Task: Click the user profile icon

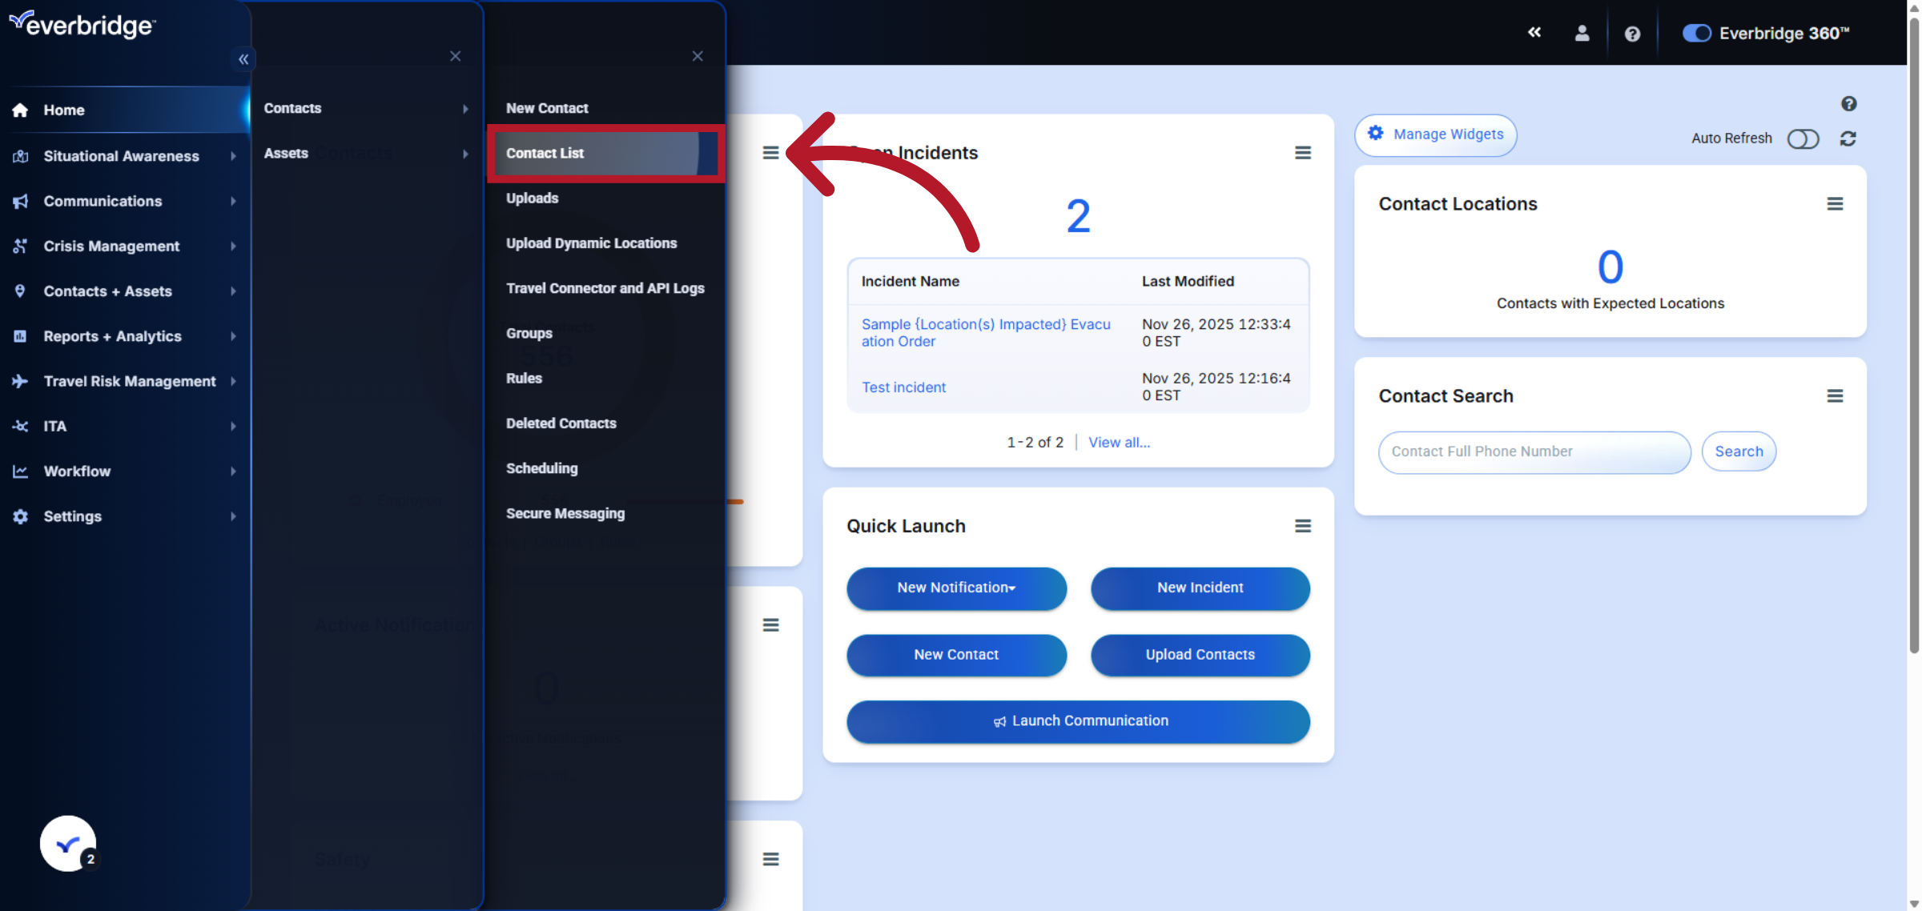Action: (x=1582, y=33)
